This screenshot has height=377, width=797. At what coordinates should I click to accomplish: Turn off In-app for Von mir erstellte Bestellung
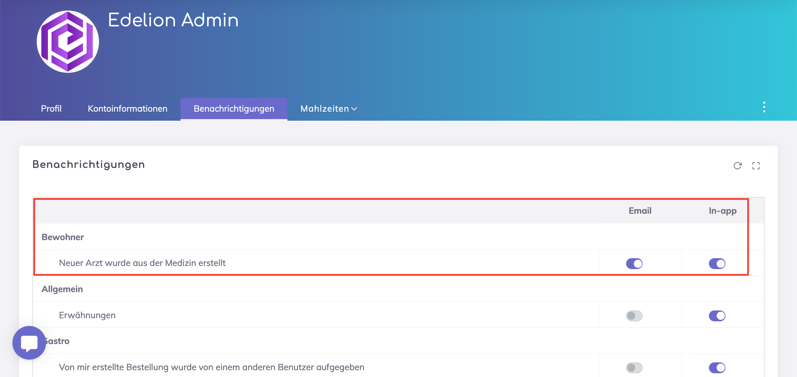717,368
